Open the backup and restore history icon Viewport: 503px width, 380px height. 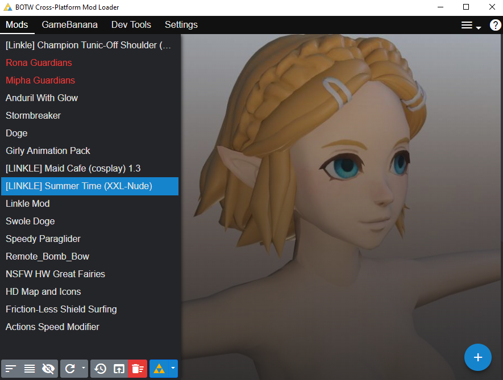click(x=101, y=369)
